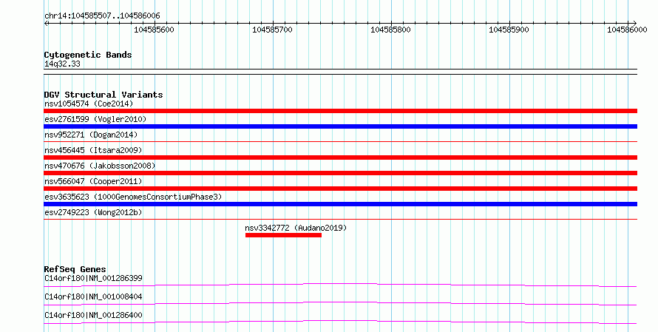Select the thin red line under nsv952271

(340, 142)
